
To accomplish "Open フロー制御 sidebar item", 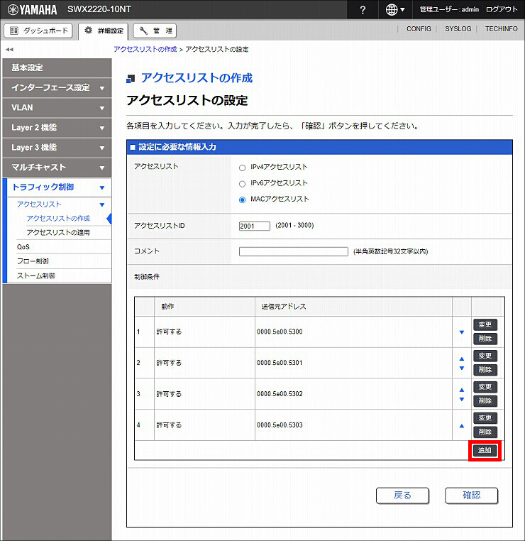I will pyautogui.click(x=33, y=261).
